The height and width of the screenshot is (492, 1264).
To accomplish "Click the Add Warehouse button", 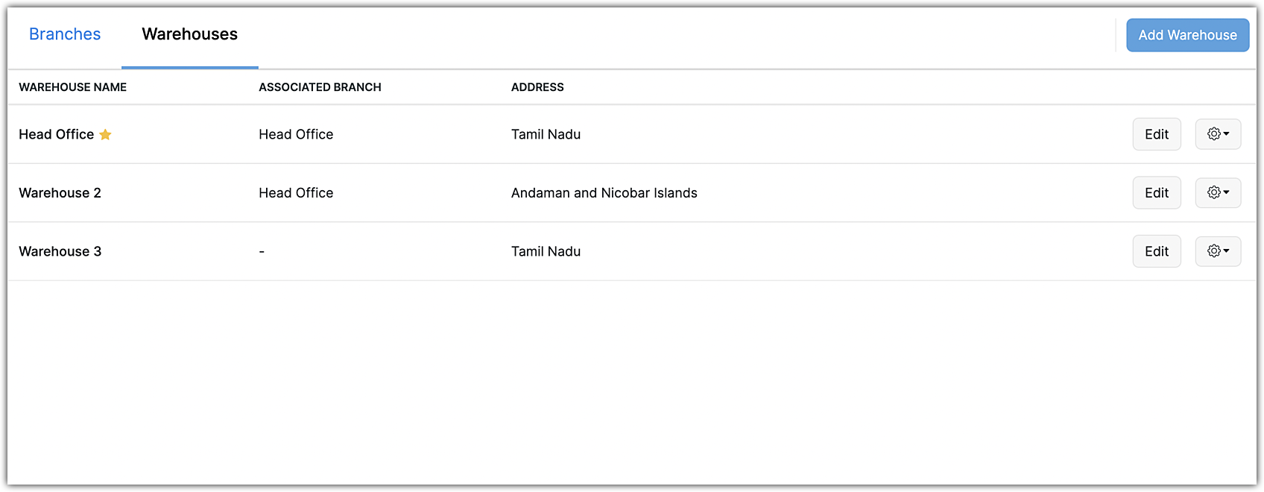I will click(x=1187, y=35).
